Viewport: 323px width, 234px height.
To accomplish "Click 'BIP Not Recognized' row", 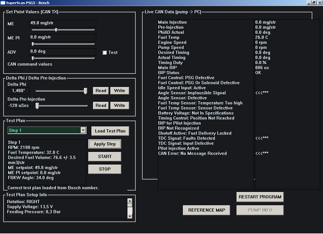I will coord(179,128).
